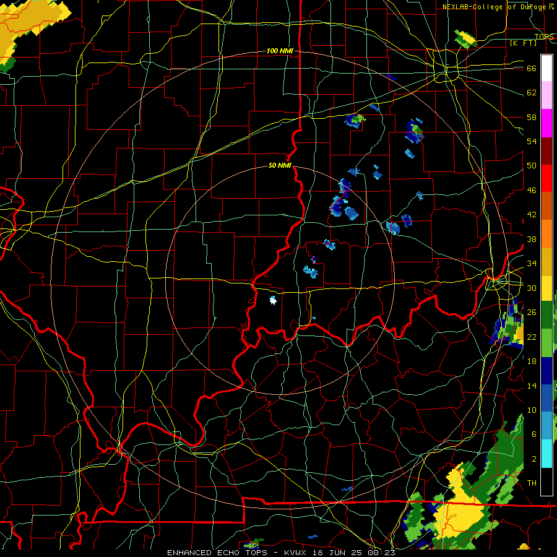Click the light pink legend swatch
Image resolution: width=557 pixels, height=557 pixels.
546,95
